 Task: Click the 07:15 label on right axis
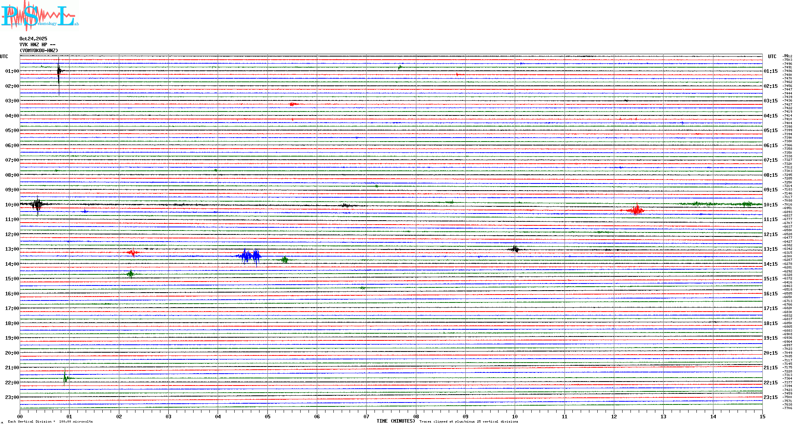tap(770, 160)
